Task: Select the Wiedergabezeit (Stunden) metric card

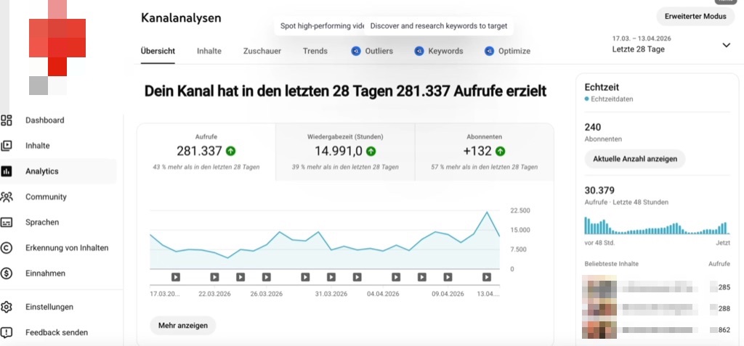Action: point(345,152)
